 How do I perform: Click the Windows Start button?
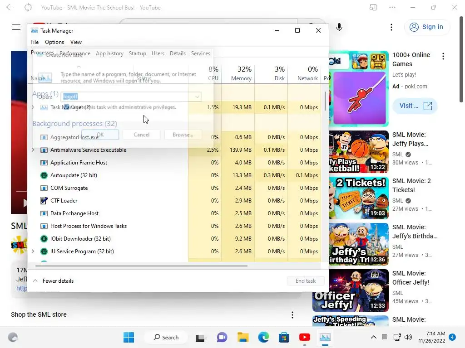tap(129, 337)
